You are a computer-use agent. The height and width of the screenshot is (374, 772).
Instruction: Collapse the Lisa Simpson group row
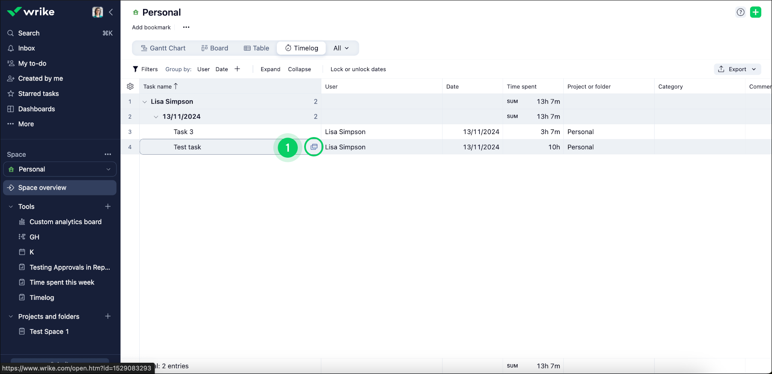[145, 102]
